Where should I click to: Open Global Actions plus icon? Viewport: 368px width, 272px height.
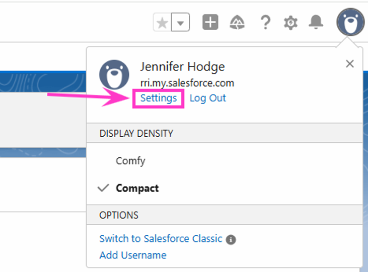click(x=210, y=22)
